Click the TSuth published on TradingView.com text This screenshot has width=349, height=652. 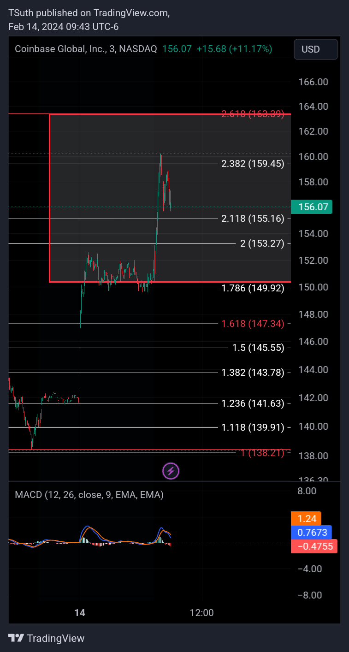coord(89,13)
